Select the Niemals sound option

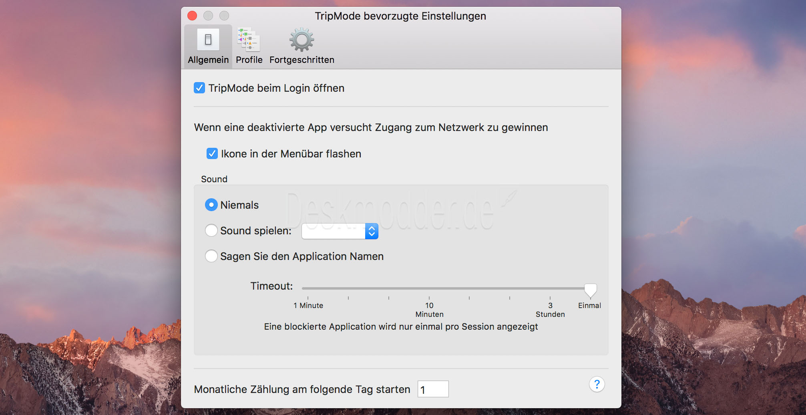coord(211,205)
